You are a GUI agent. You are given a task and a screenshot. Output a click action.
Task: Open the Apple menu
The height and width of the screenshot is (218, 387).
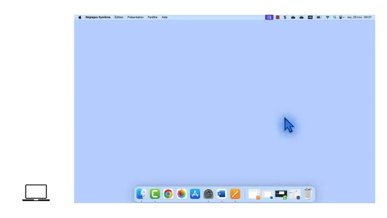point(80,17)
